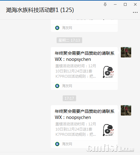
Task: Close the chat window
Action: (135, 5)
